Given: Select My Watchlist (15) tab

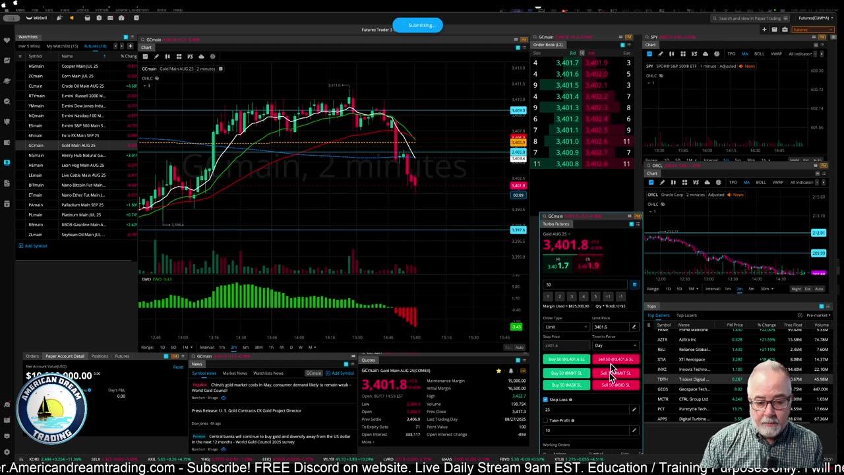Looking at the screenshot, I should (62, 46).
